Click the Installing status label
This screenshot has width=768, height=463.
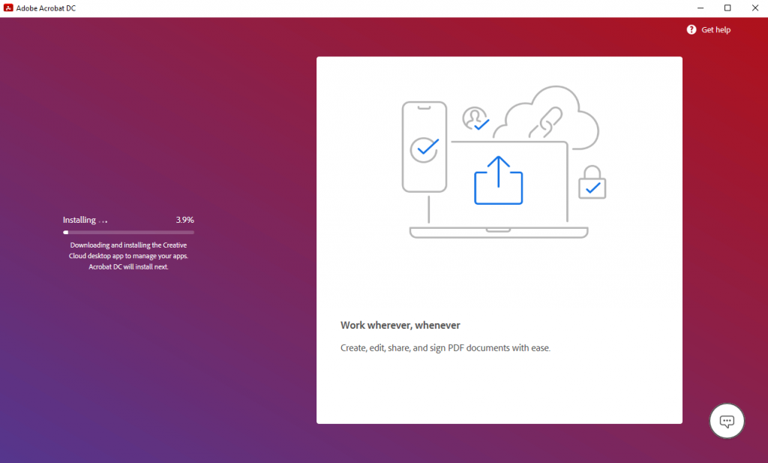(x=79, y=220)
